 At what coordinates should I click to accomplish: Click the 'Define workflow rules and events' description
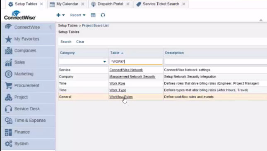point(189,97)
